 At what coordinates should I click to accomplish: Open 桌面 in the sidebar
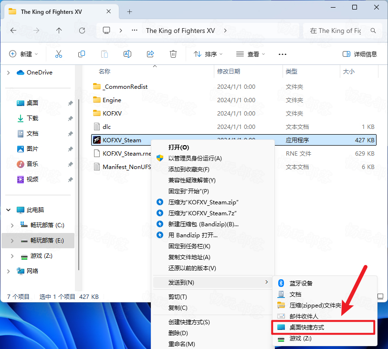32,103
